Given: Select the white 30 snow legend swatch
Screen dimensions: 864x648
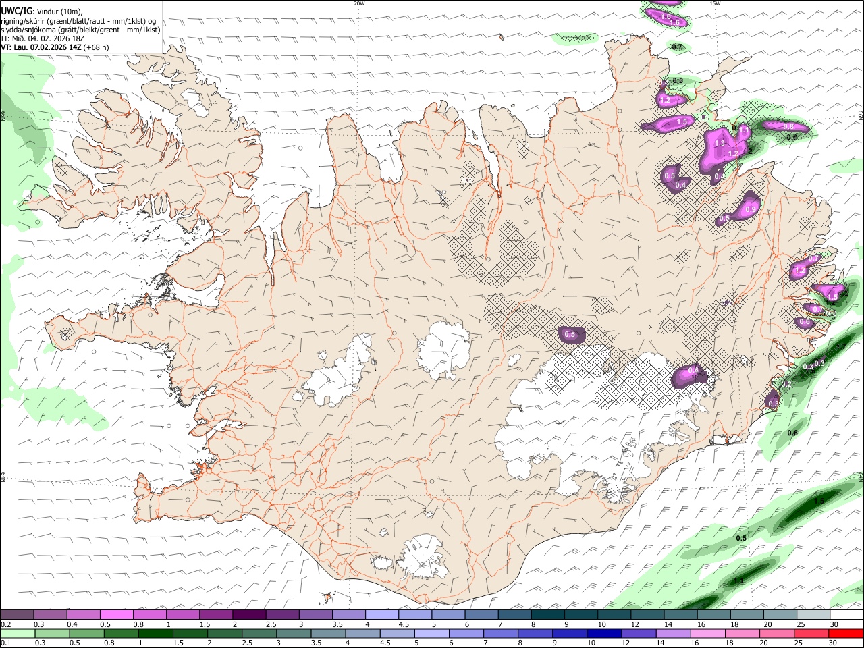Looking at the screenshot, I should (847, 614).
